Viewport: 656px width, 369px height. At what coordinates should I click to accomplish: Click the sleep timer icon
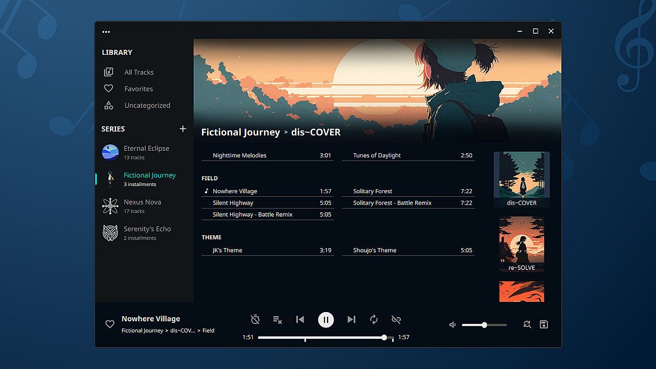(x=255, y=320)
